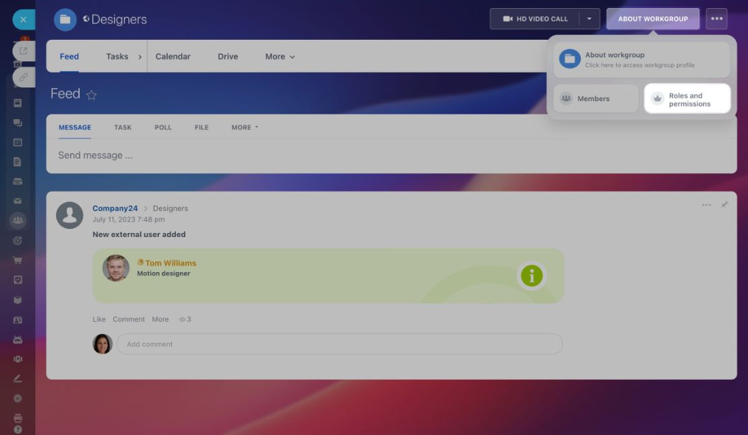Viewport: 748px width, 435px height.
Task: Open the Company24 author link
Action: (115, 208)
